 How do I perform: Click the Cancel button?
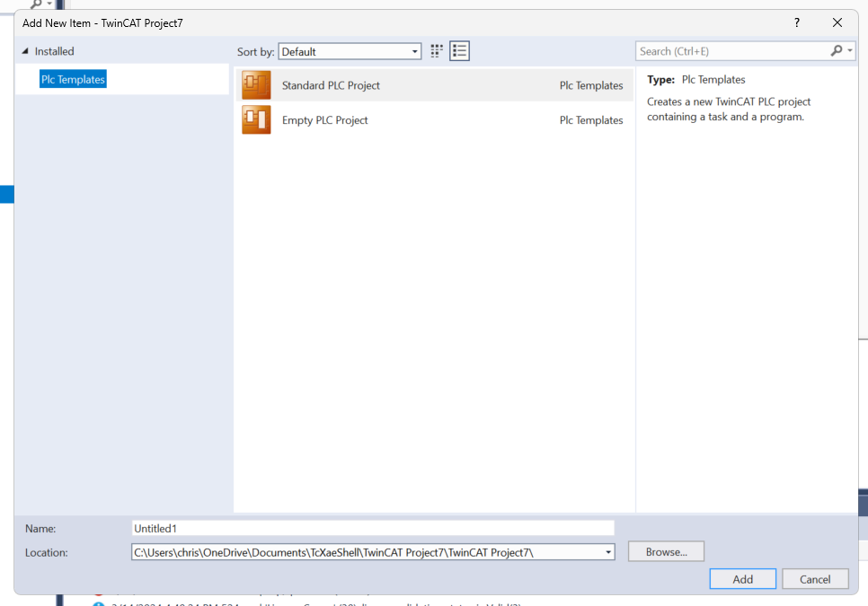click(815, 579)
